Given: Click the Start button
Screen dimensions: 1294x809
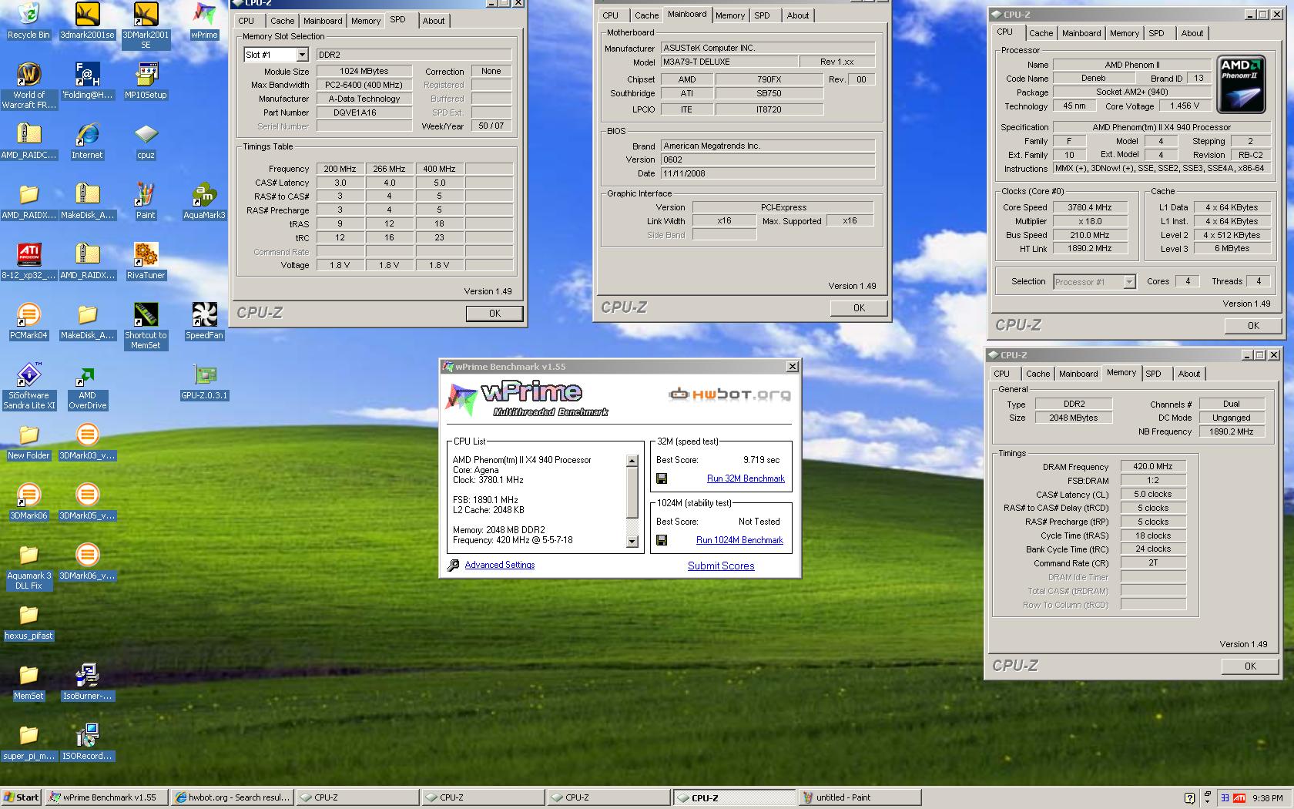Looking at the screenshot, I should [x=22, y=797].
